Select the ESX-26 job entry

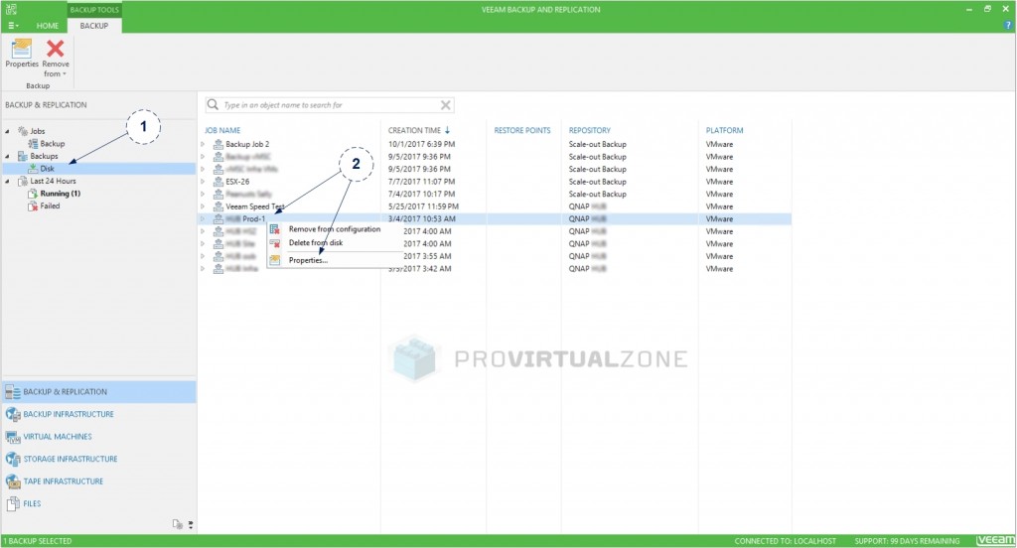pyautogui.click(x=237, y=182)
